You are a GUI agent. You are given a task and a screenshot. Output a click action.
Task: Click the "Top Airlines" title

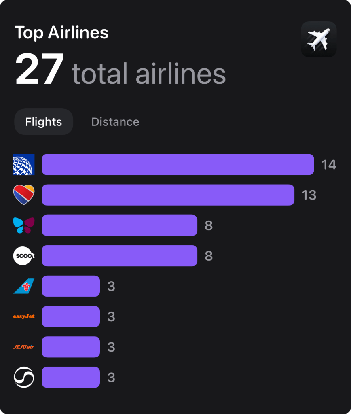61,33
